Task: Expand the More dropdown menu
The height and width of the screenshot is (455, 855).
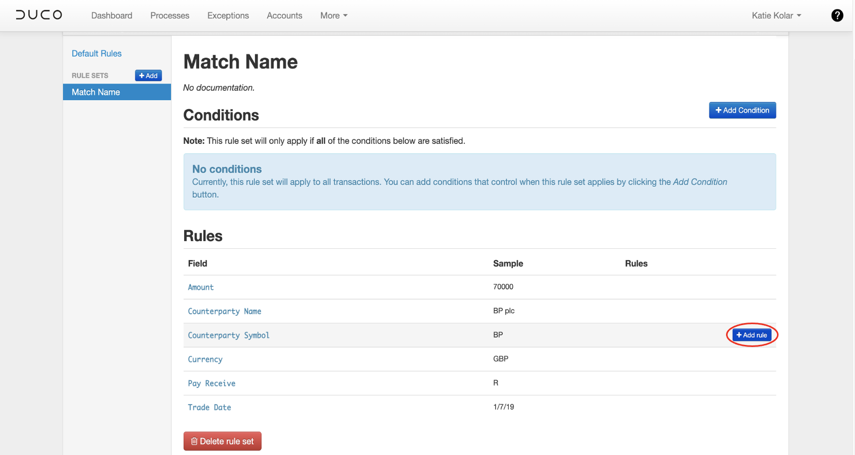Action: [334, 16]
